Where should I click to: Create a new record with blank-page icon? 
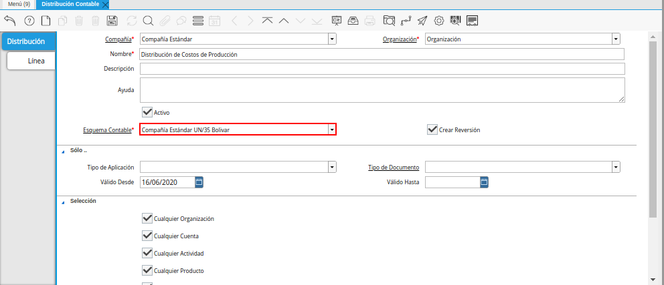46,20
